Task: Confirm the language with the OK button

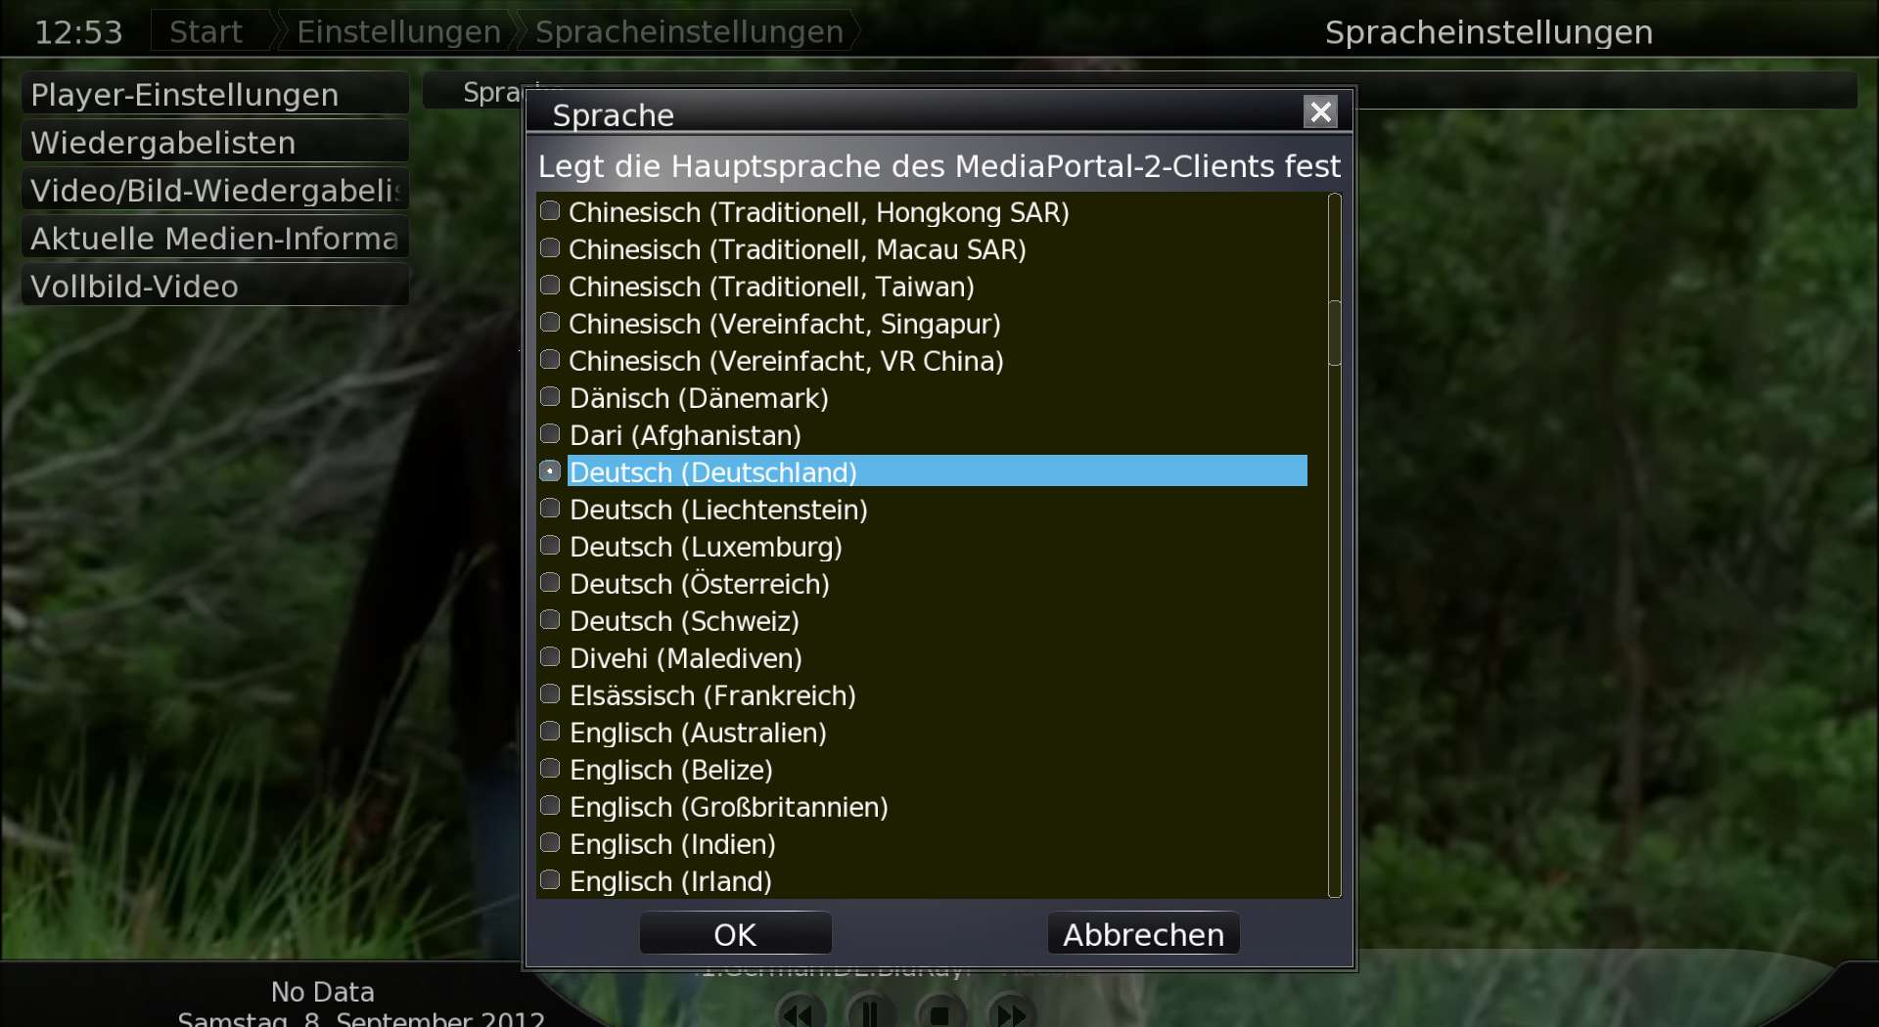Action: point(736,934)
